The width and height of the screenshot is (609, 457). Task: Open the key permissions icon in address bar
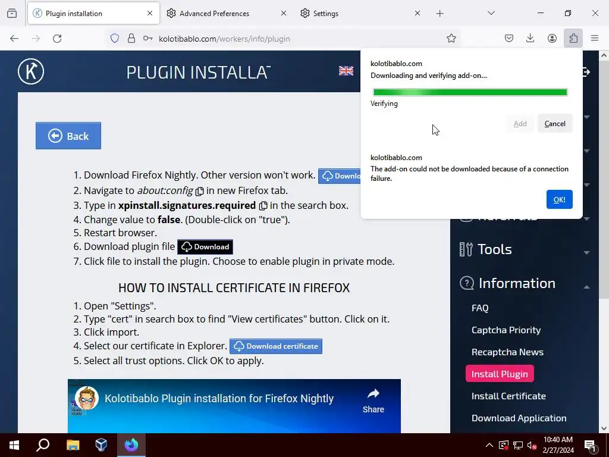(x=147, y=39)
